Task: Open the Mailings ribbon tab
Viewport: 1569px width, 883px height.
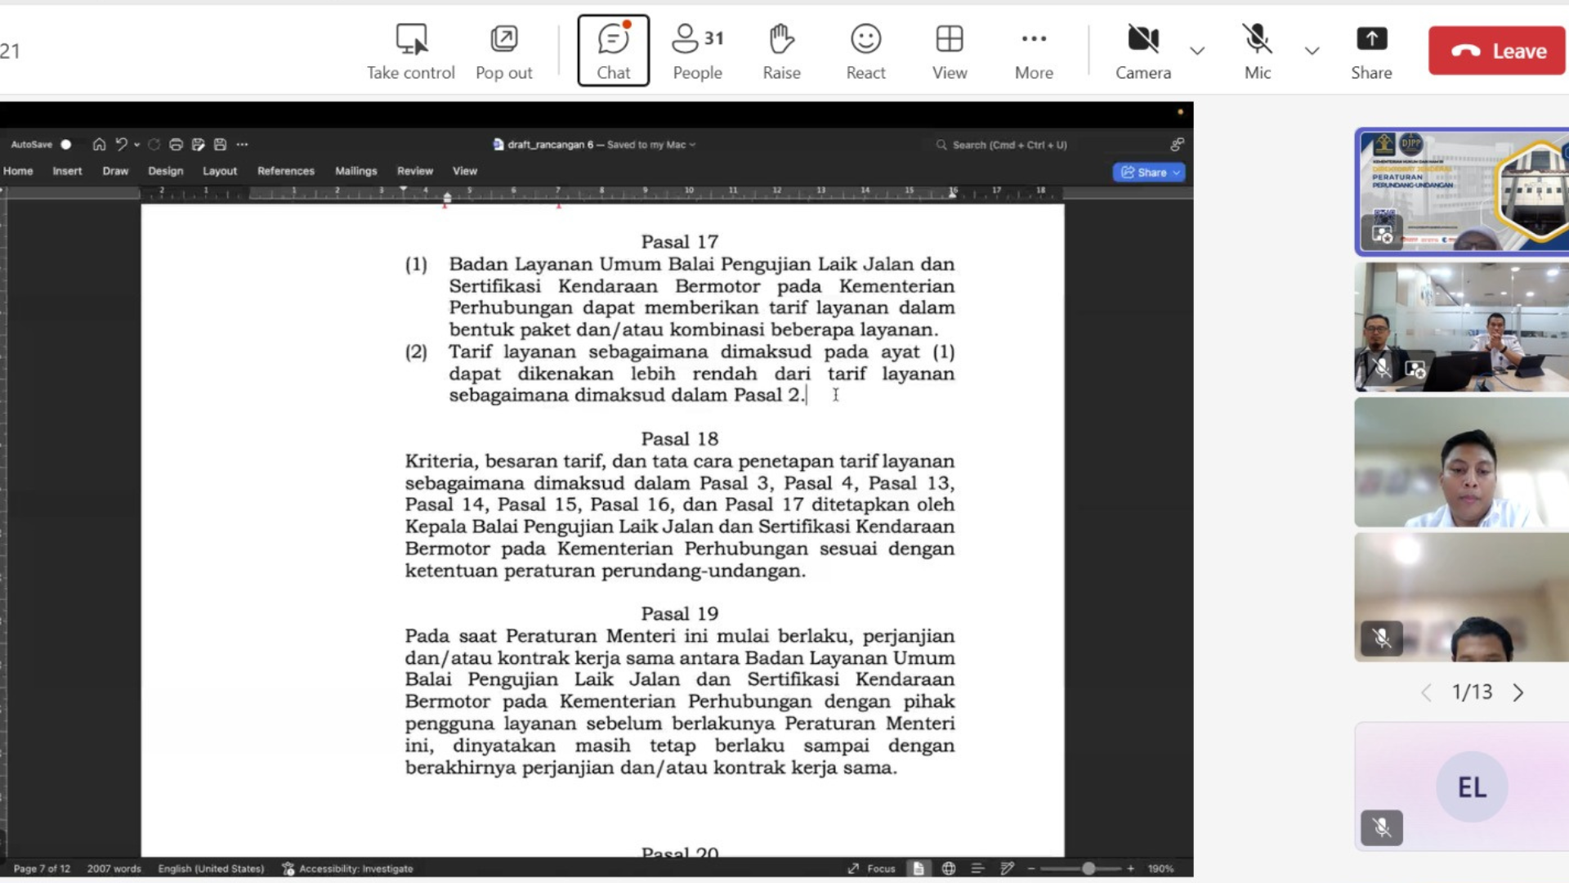Action: (355, 171)
